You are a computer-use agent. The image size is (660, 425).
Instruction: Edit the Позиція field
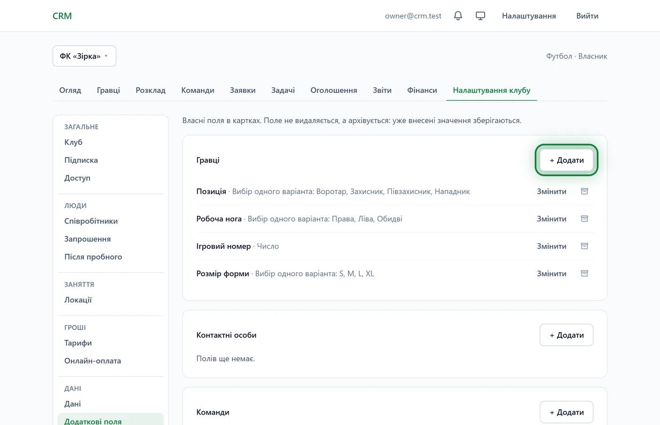point(552,191)
